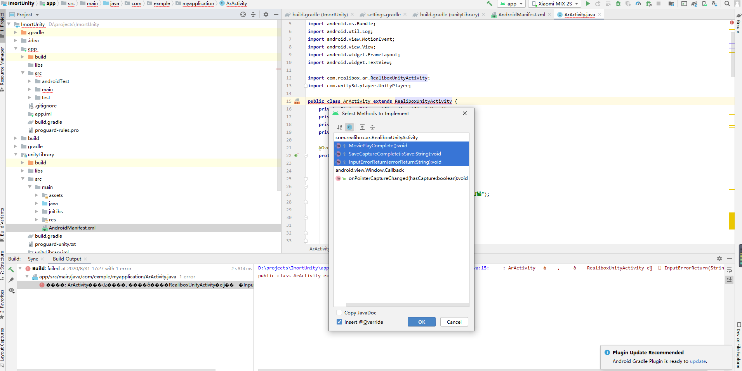This screenshot has height=371, width=742.
Task: Collapse the app module folder
Action: [x=16, y=48]
